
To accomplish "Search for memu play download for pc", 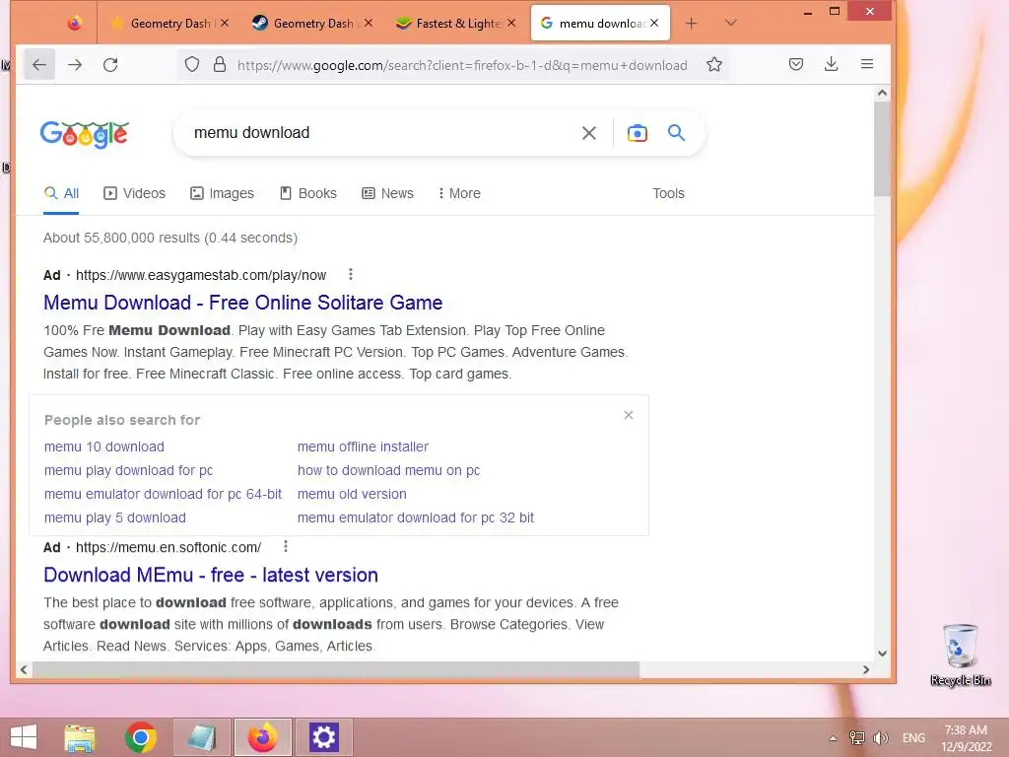I will [129, 470].
